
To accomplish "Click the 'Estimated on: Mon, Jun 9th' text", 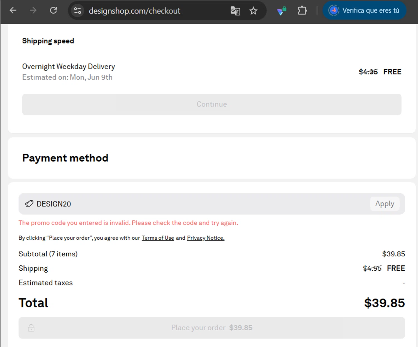I will coord(67,77).
